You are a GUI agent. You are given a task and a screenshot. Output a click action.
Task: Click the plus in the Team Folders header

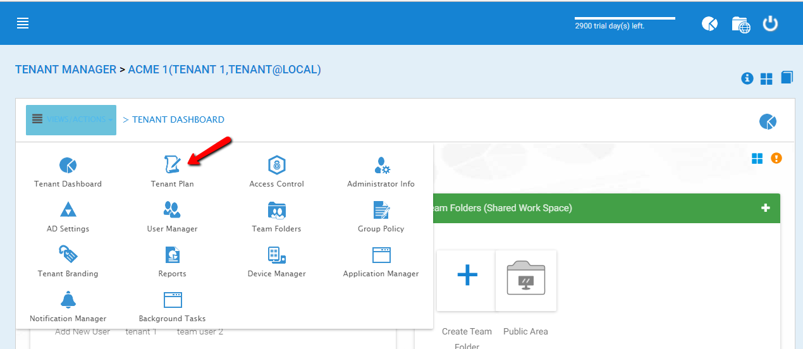coord(766,208)
